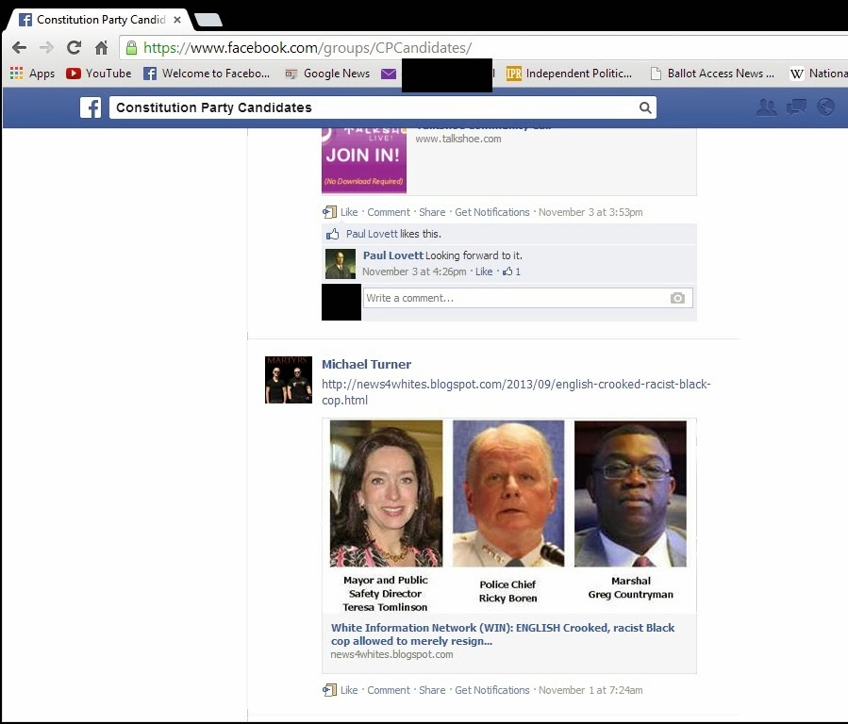Image resolution: width=848 pixels, height=724 pixels.
Task: Share the talkshoe post
Action: [x=432, y=212]
